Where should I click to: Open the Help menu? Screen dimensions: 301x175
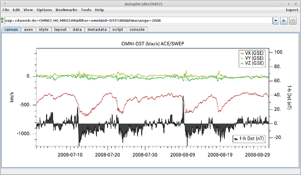click(x=99, y=10)
